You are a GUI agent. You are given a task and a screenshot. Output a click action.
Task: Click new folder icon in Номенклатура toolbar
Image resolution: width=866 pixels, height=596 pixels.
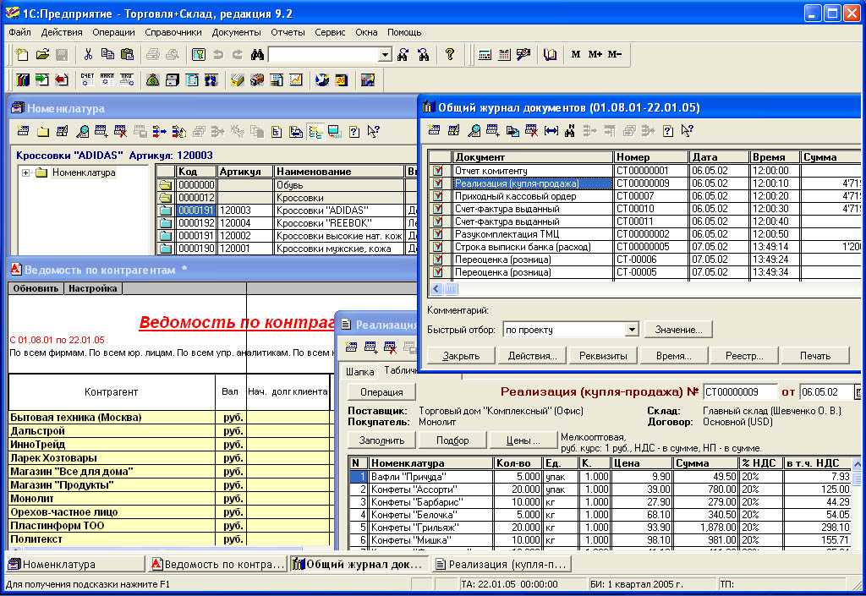point(42,131)
